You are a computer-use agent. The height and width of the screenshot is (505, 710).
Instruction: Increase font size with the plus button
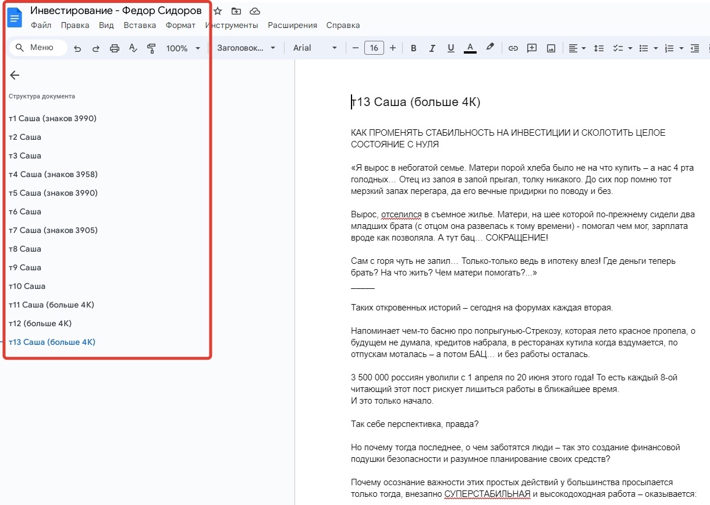[393, 48]
